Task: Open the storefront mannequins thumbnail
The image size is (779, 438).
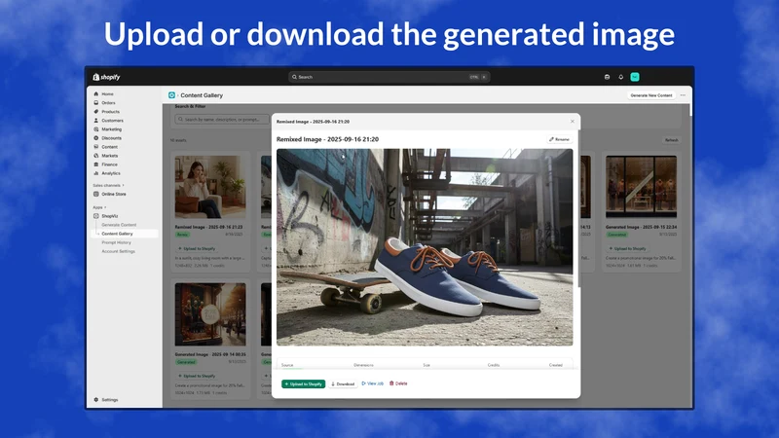Action: point(641,187)
